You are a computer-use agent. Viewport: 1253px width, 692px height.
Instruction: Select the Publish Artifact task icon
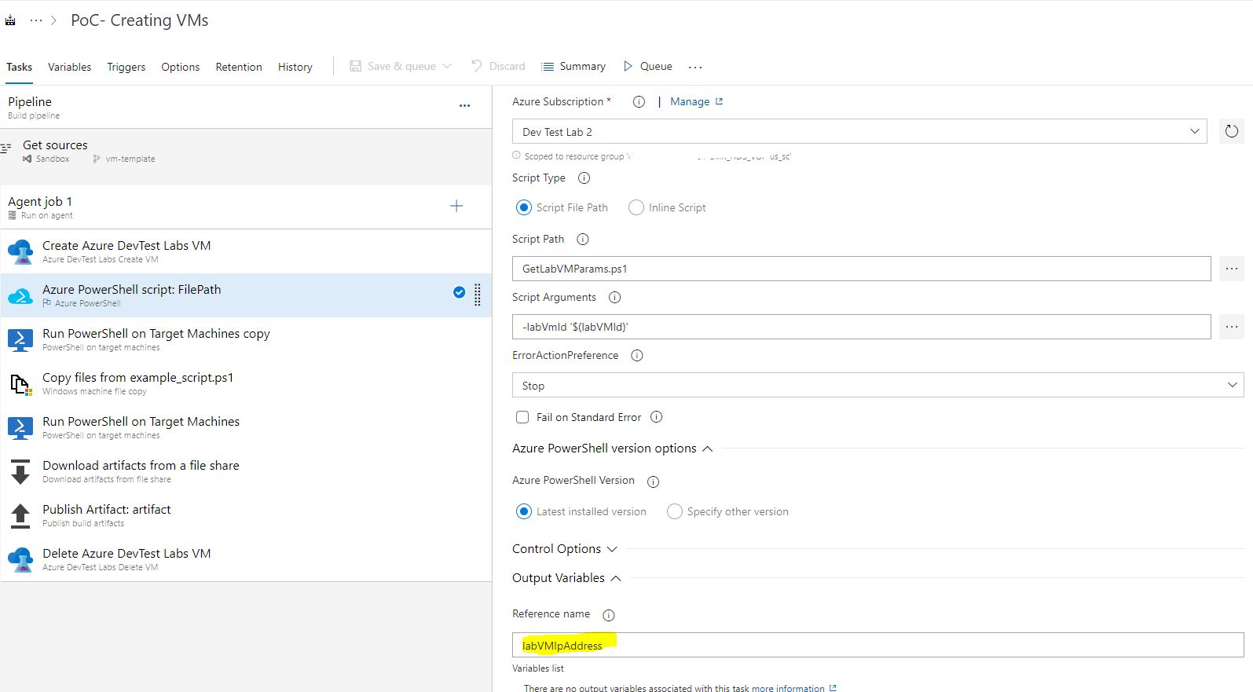20,516
